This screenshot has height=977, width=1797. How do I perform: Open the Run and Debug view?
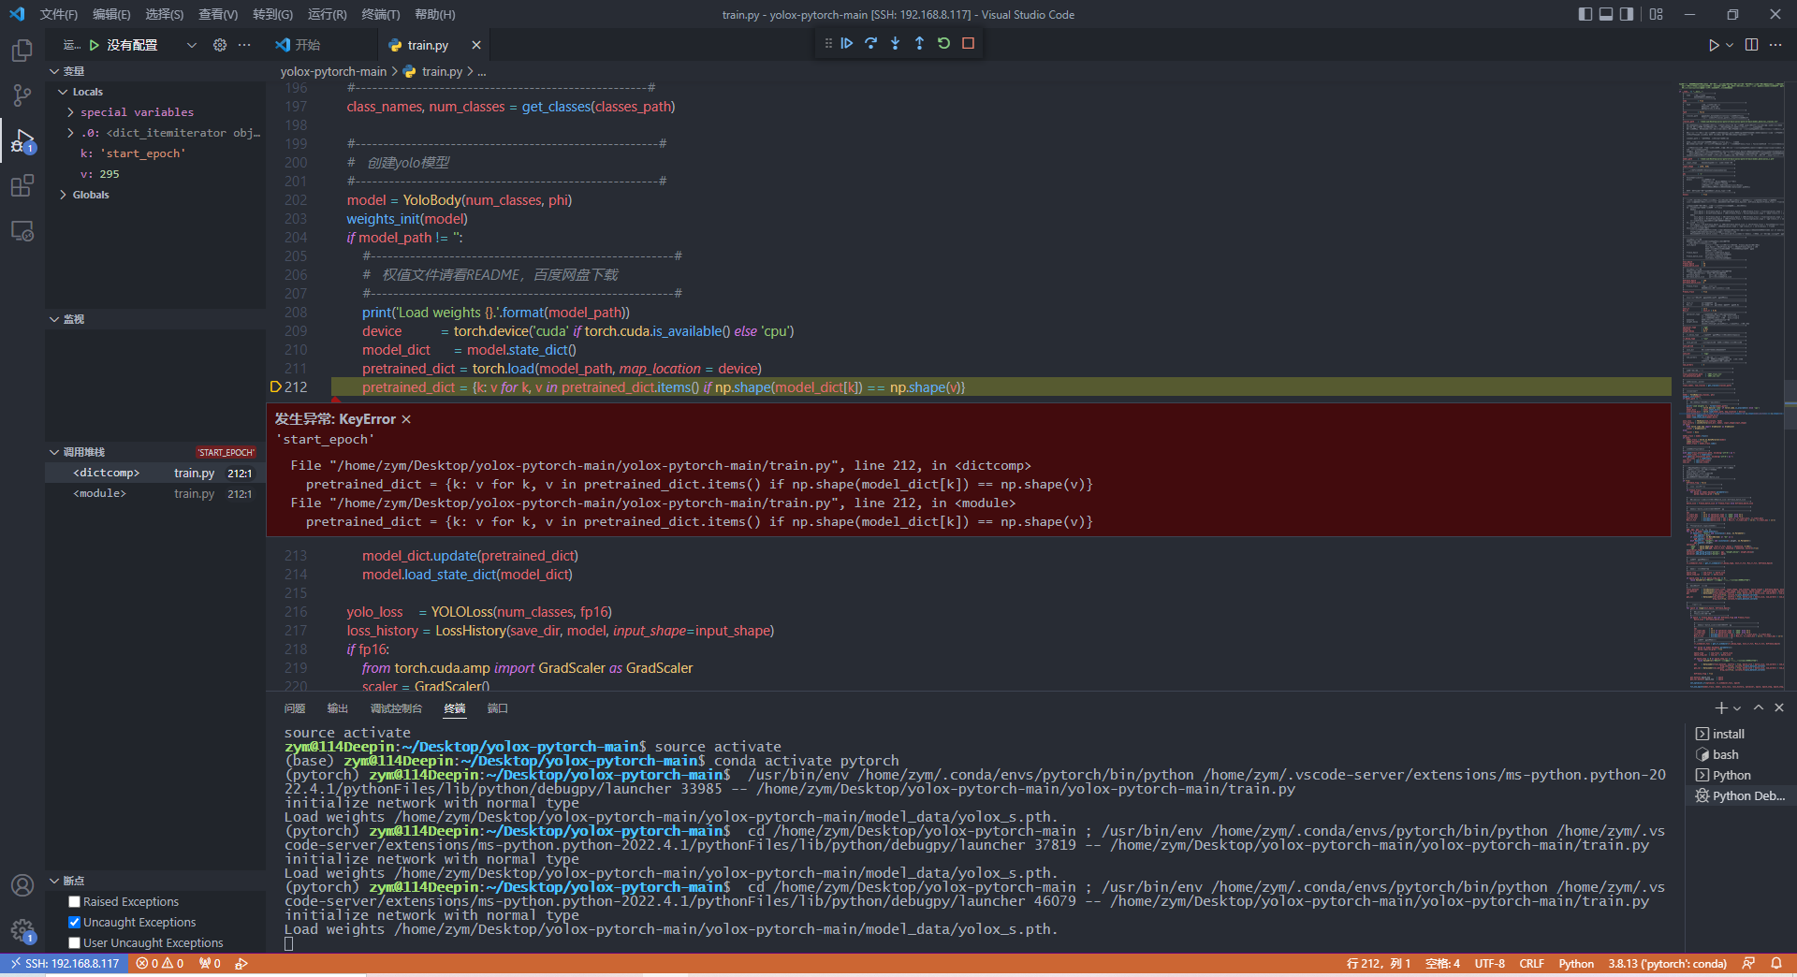coord(22,140)
